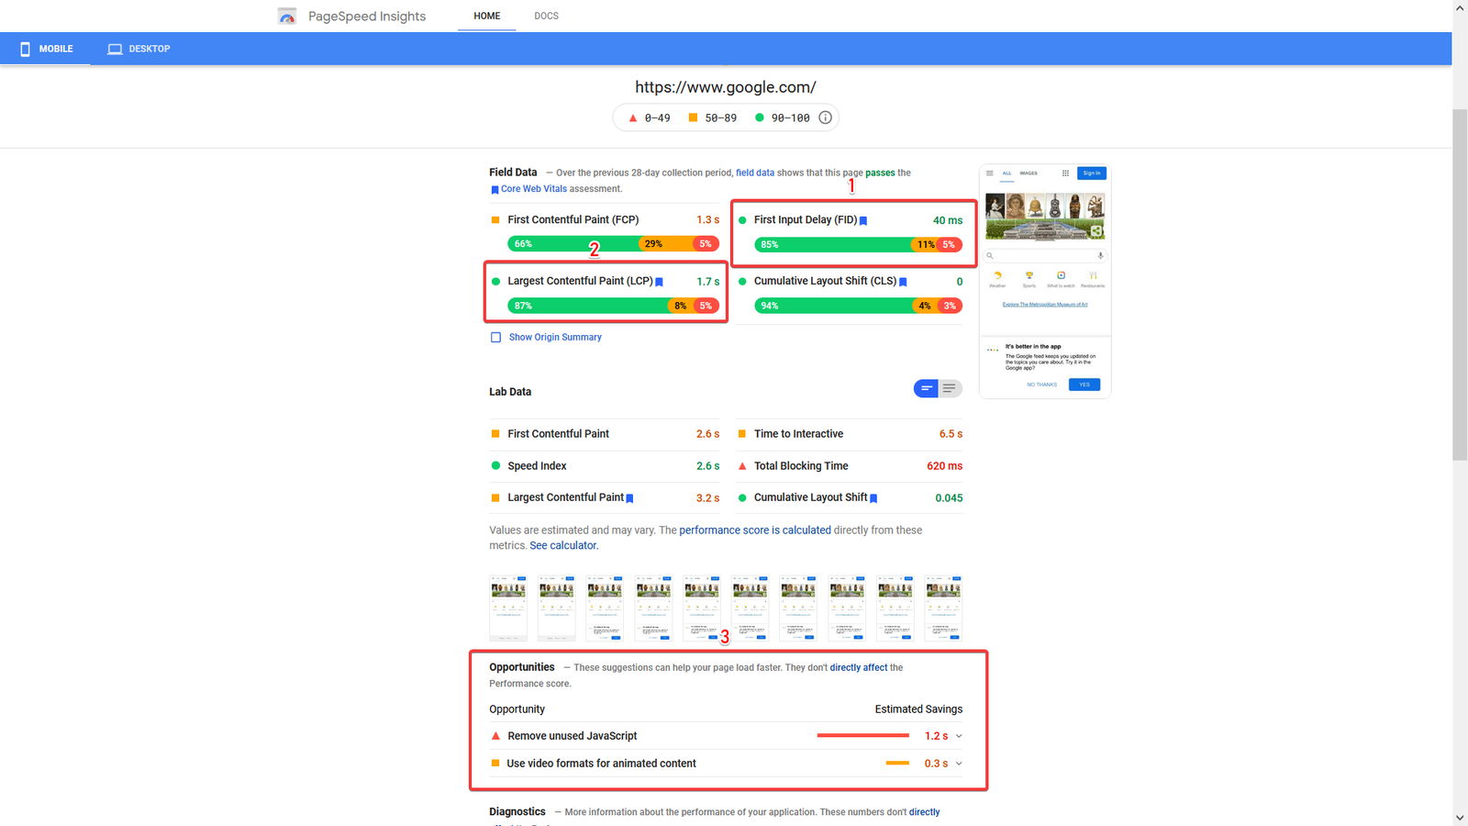Click the Speed Index 2.6 s value
This screenshot has height=826, width=1468.
[707, 466]
